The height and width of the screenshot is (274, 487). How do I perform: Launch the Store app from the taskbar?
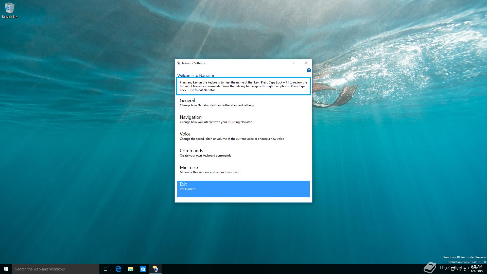point(143,269)
